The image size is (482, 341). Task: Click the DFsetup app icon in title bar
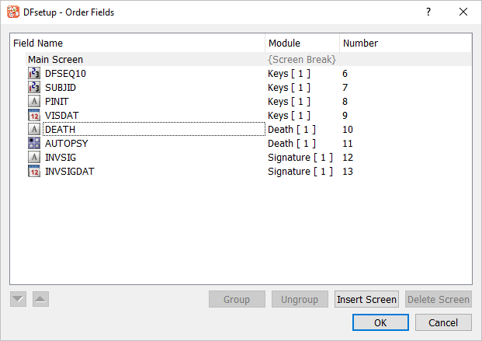point(13,12)
